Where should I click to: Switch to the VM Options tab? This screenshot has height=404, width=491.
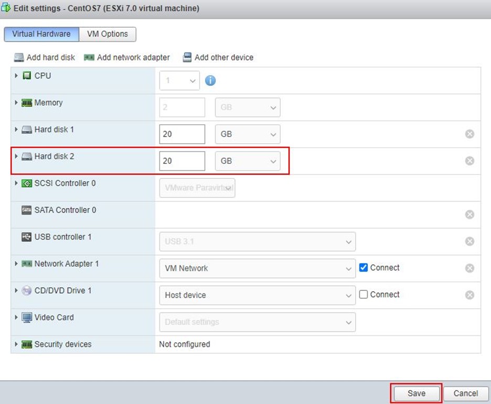[108, 34]
